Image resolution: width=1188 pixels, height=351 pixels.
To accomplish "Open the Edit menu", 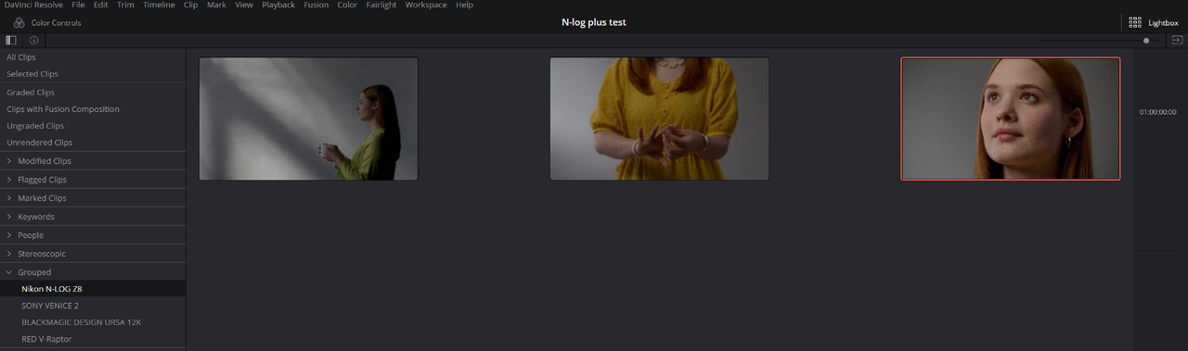I will tap(100, 5).
